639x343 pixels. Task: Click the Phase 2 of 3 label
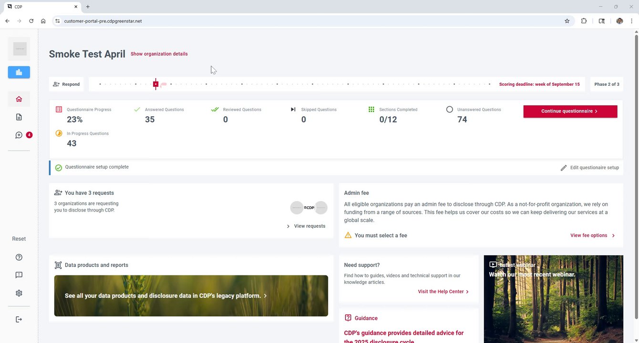coord(607,84)
